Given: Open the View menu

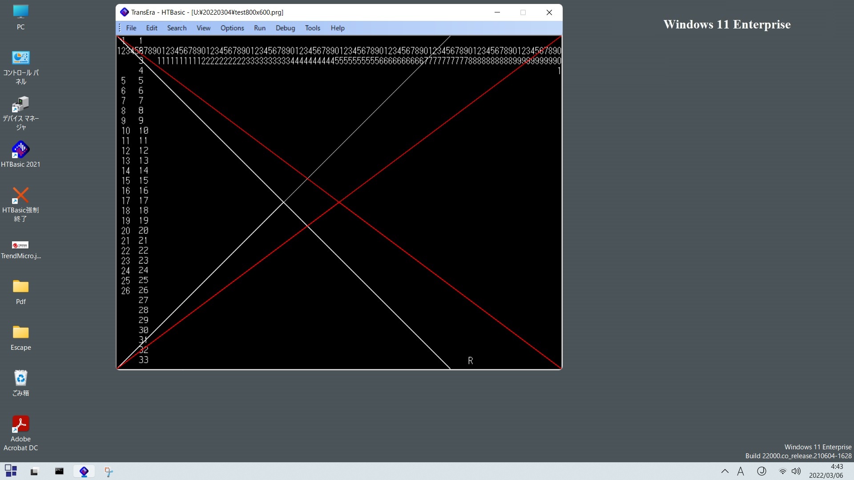Looking at the screenshot, I should click(x=203, y=28).
